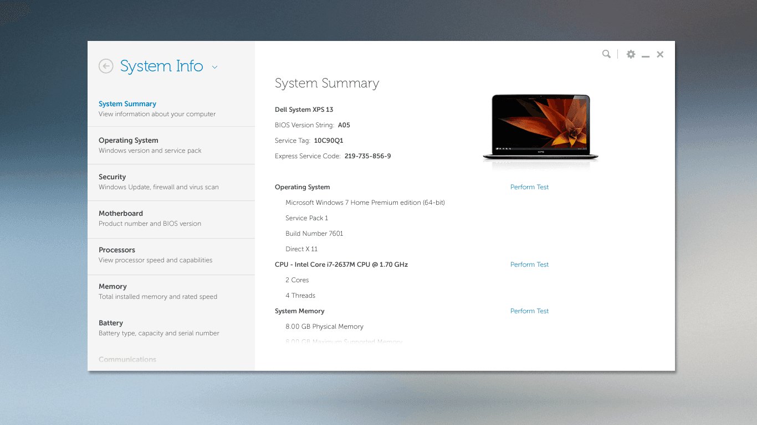Click 'View processor speed and capabilities' subtitle
This screenshot has height=425, width=757.
coord(156,260)
